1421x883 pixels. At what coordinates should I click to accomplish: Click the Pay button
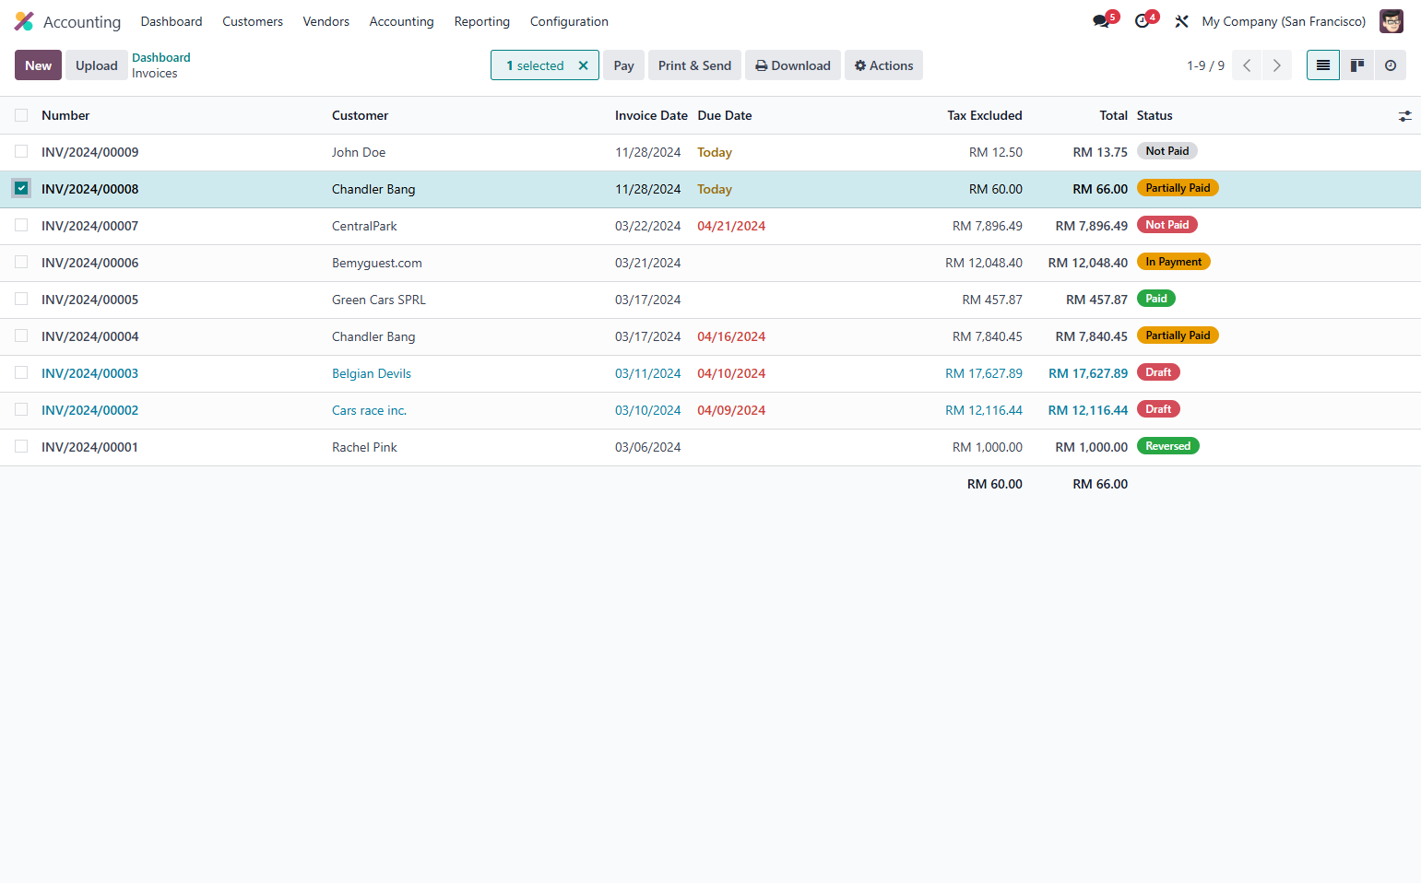(624, 65)
